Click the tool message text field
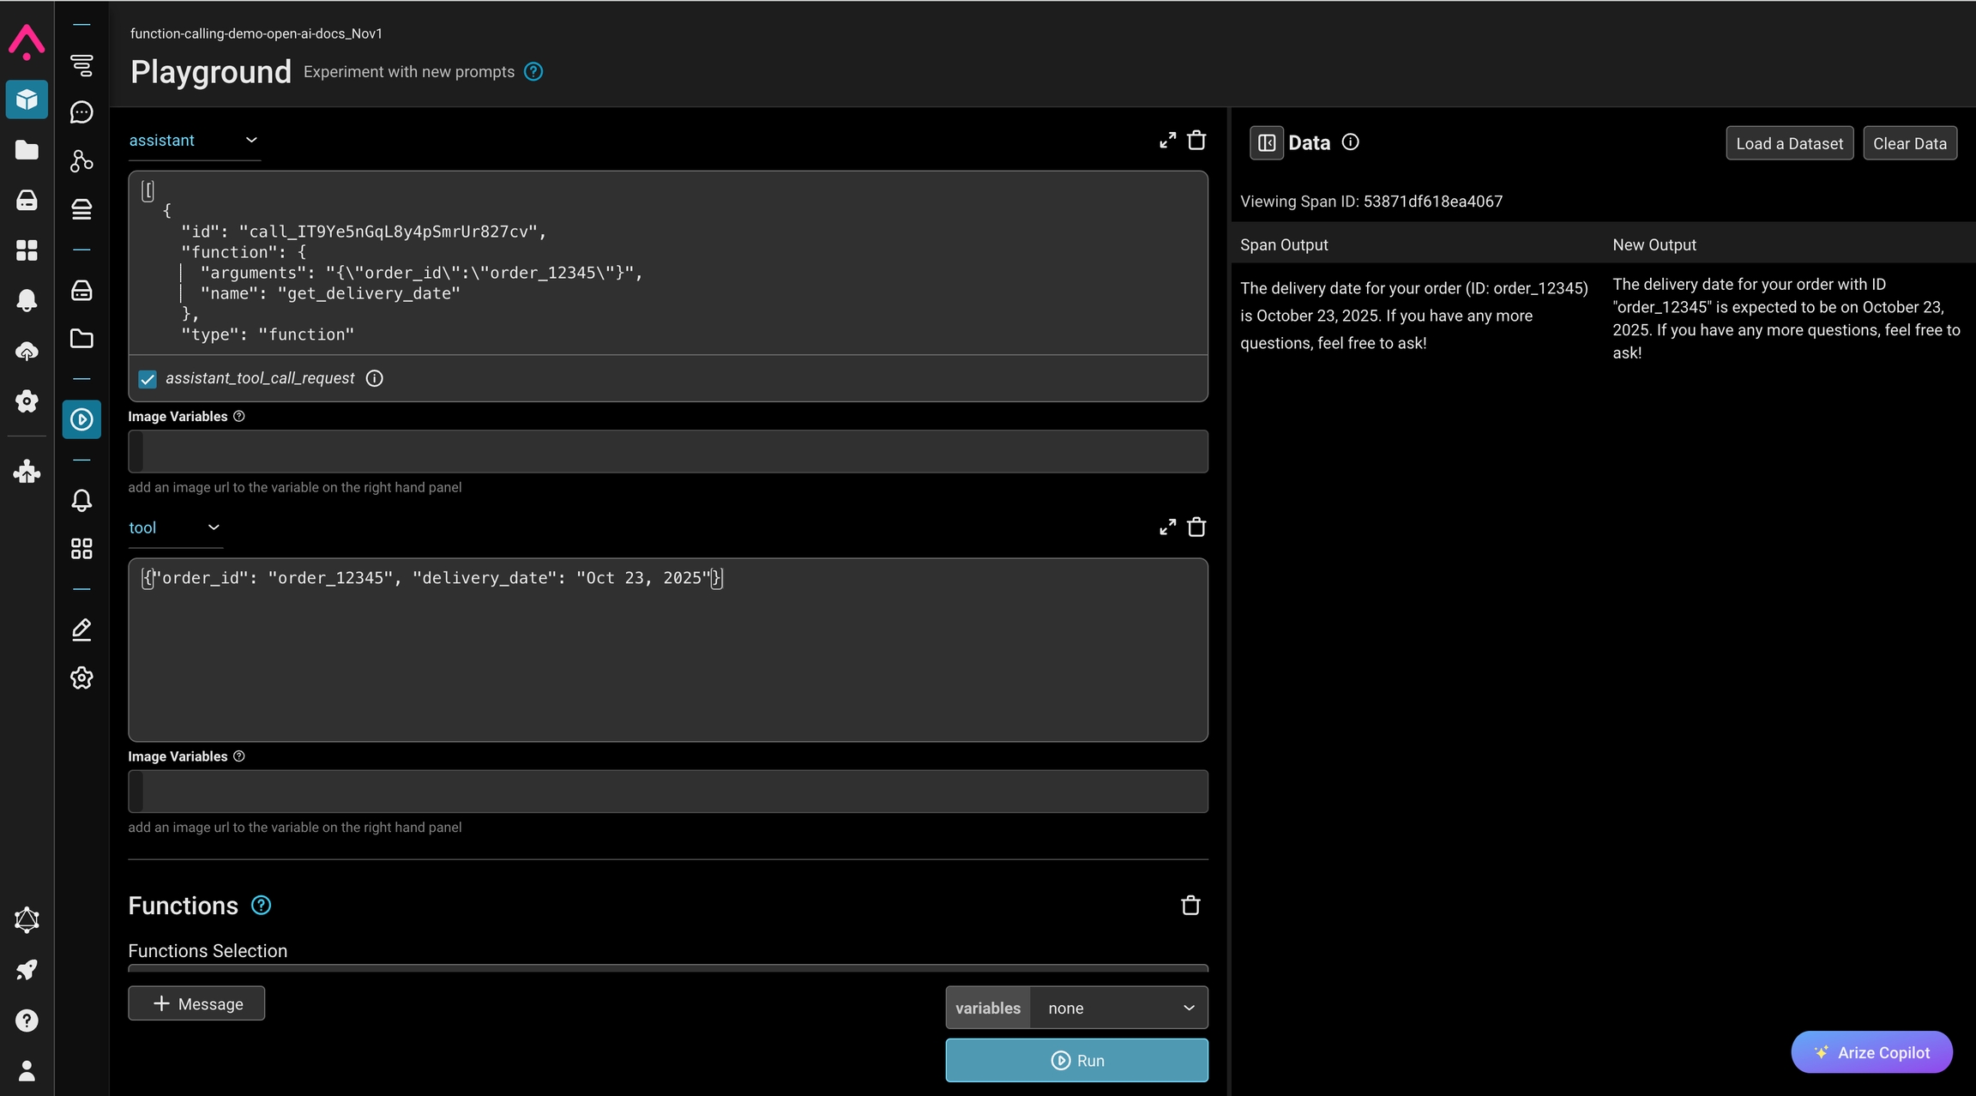This screenshot has height=1096, width=1976. click(667, 650)
